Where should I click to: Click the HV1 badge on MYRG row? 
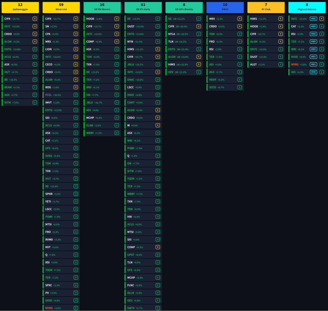(x=313, y=64)
